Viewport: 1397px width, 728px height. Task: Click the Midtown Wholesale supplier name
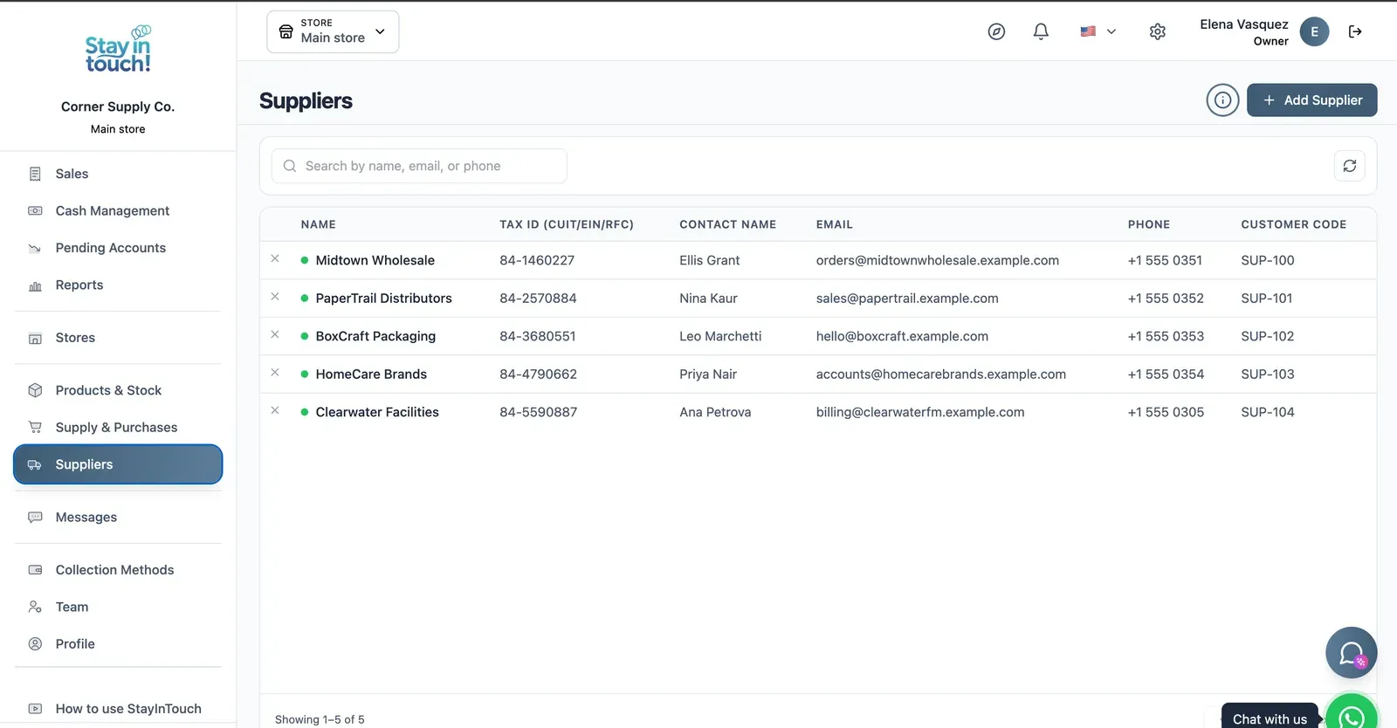375,260
